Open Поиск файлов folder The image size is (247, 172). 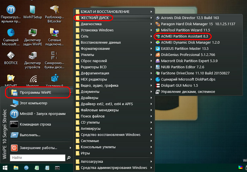pyautogui.click(x=114, y=116)
